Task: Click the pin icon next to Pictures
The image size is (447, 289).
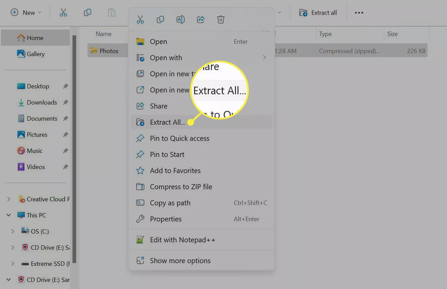Action: [65, 135]
